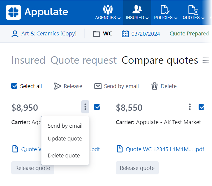Open the Quote WC 12345 L1M1M pdf link
The image size is (212, 186).
click(161, 149)
